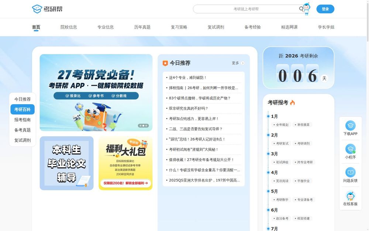Click the 登录 button
The image size is (369, 231).
coord(325,9)
